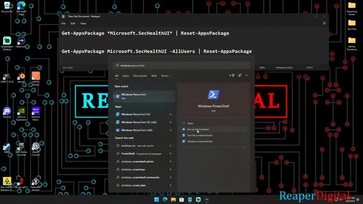Open the Text Files desktop folder
This screenshot has width=363, height=204.
click(352, 25)
